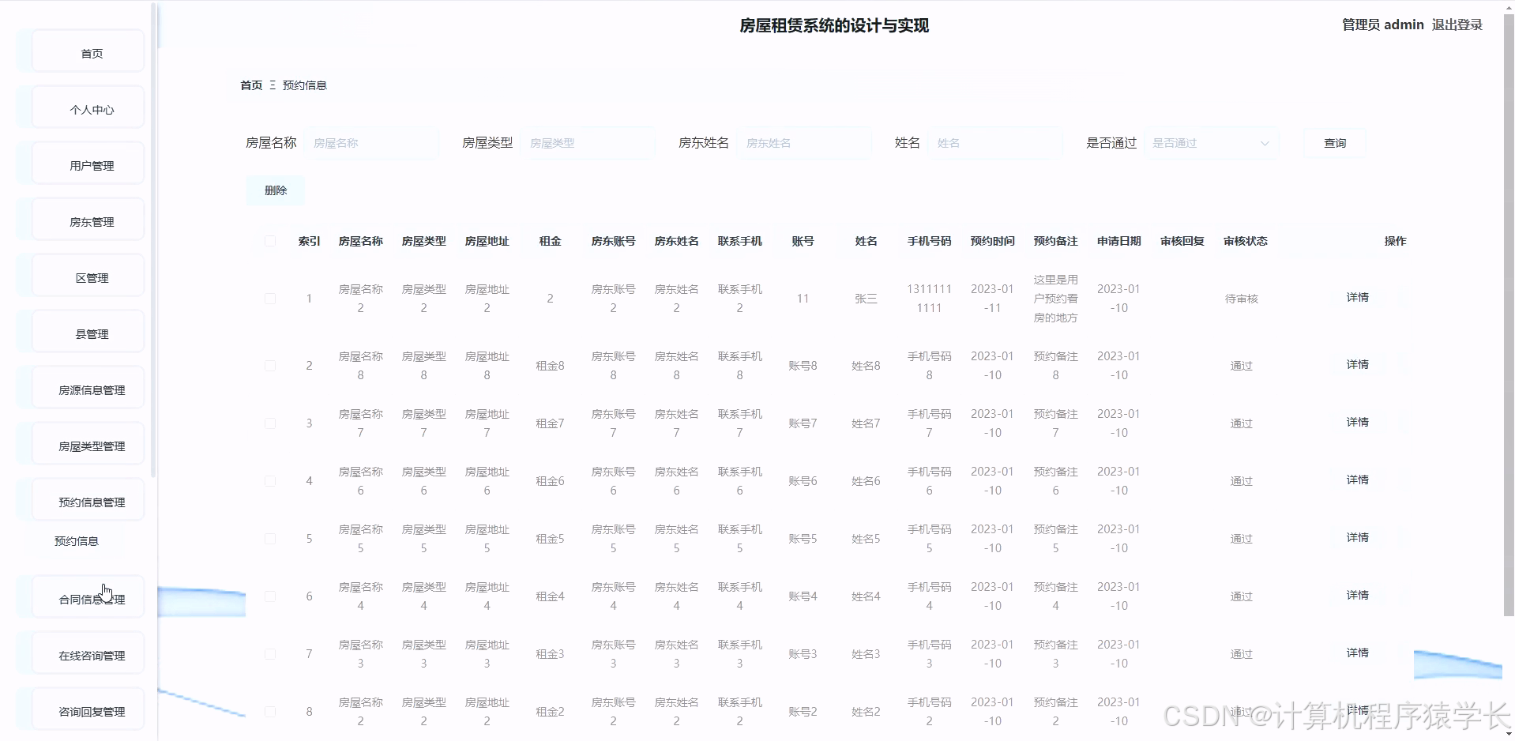Click 退出登录 to log out
The image size is (1515, 741).
(1457, 24)
